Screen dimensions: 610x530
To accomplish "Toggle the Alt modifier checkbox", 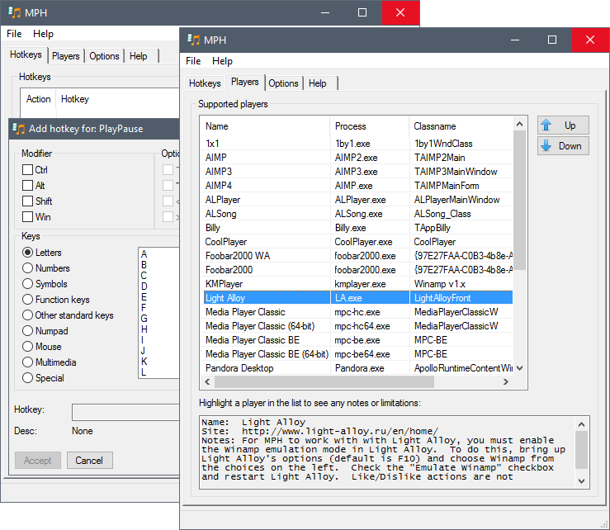I will (27, 186).
